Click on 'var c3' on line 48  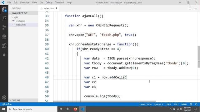pyautogui.click(x=90, y=87)
